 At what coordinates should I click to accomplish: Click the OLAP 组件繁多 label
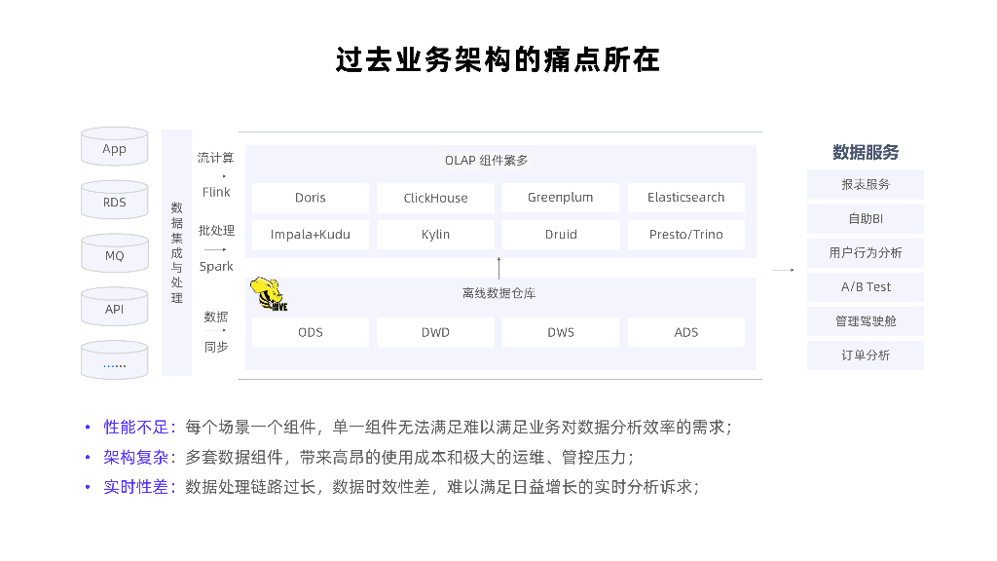click(x=487, y=161)
